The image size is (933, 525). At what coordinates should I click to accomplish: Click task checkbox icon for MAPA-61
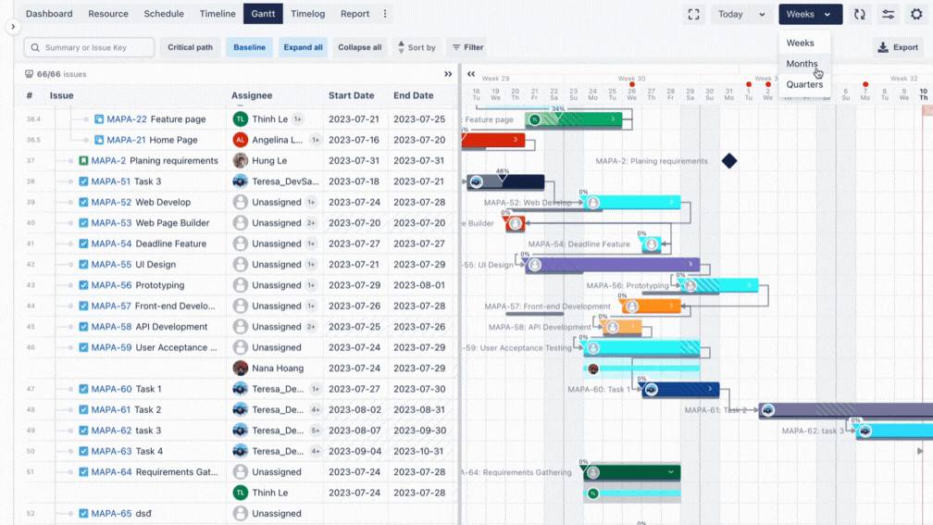(83, 409)
